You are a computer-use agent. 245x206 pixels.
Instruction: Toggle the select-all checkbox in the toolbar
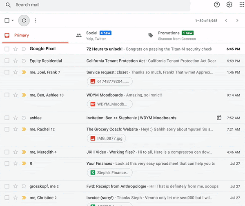[x=7, y=20]
